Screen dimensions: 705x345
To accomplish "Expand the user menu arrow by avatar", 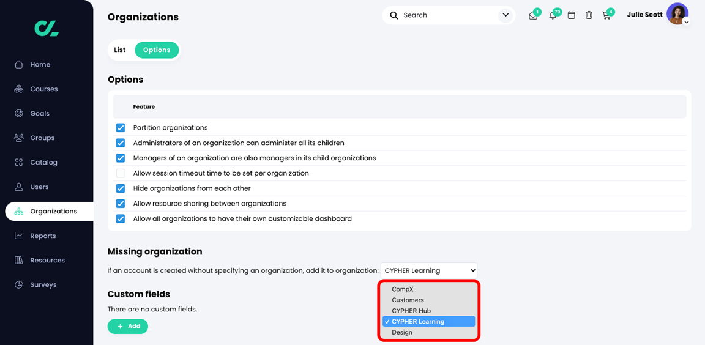I will [x=686, y=21].
